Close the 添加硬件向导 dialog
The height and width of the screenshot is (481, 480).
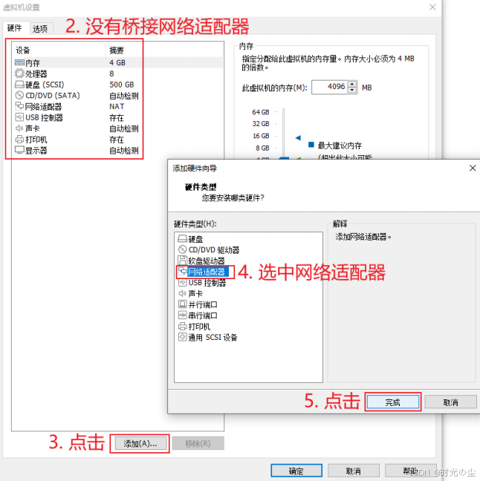[x=473, y=168]
